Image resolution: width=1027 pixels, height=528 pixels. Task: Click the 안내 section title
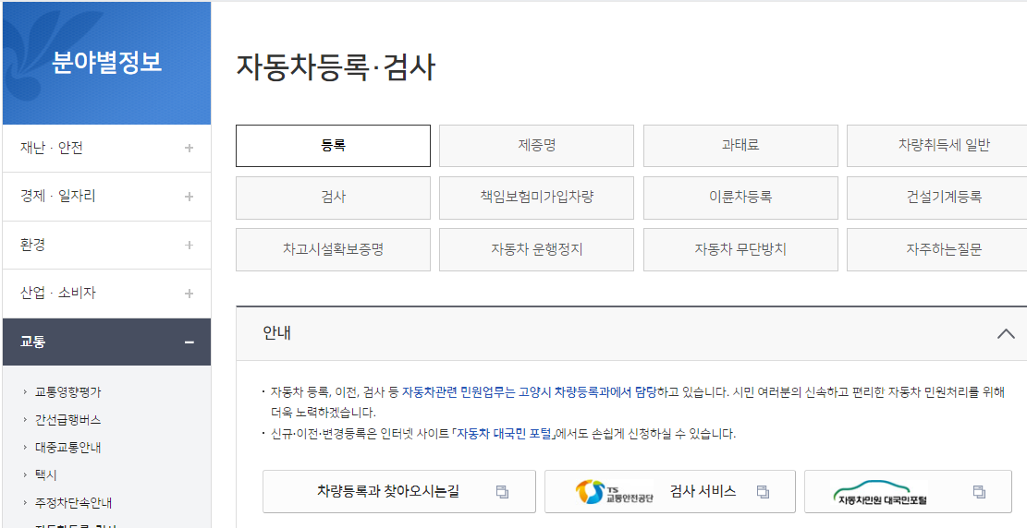[x=277, y=333]
